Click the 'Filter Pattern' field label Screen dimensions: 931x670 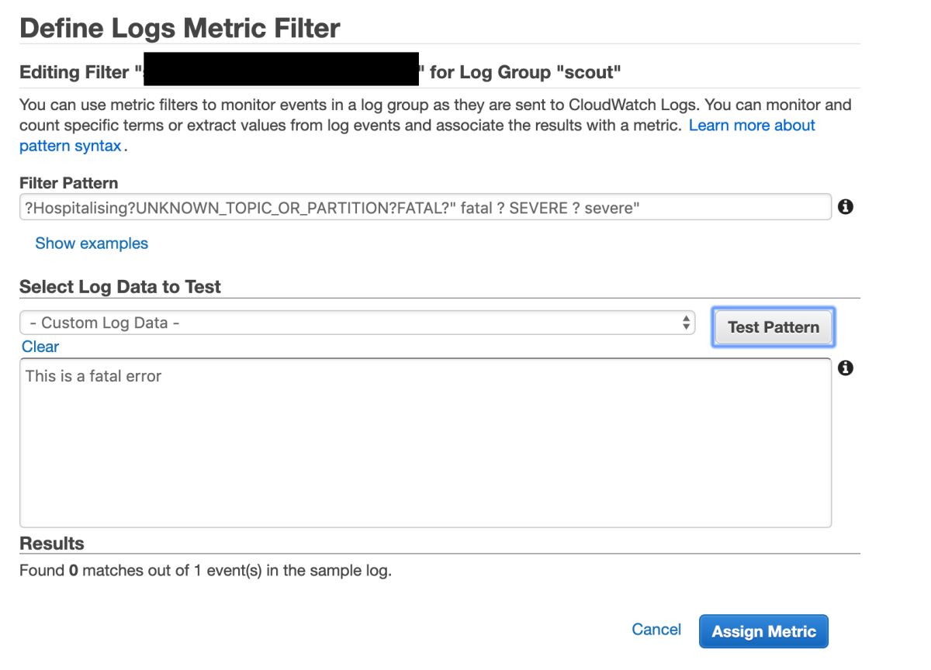[x=69, y=184]
